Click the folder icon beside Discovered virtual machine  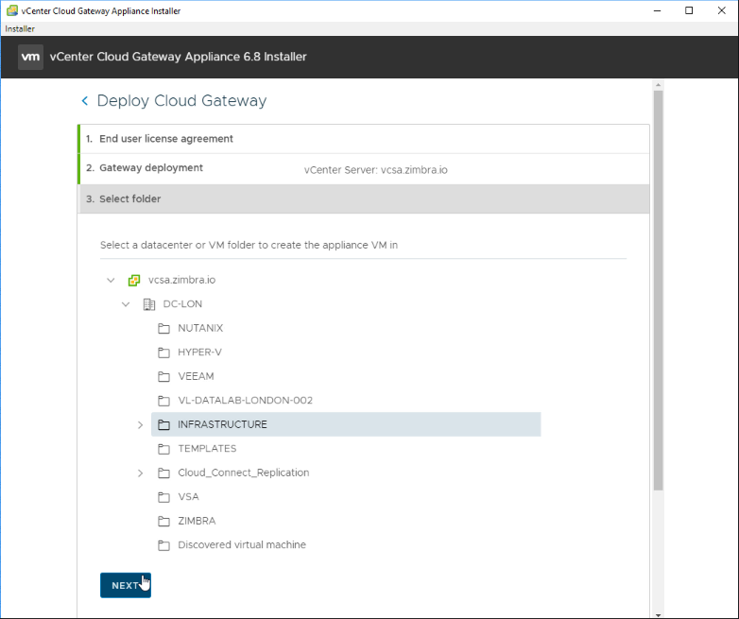click(163, 545)
